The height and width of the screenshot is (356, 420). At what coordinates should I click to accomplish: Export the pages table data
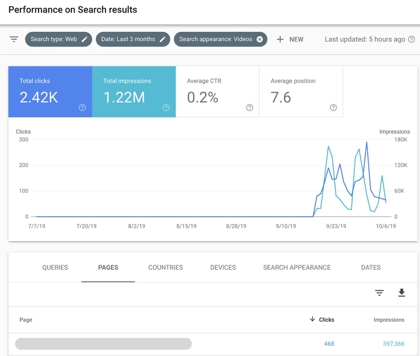pyautogui.click(x=402, y=293)
